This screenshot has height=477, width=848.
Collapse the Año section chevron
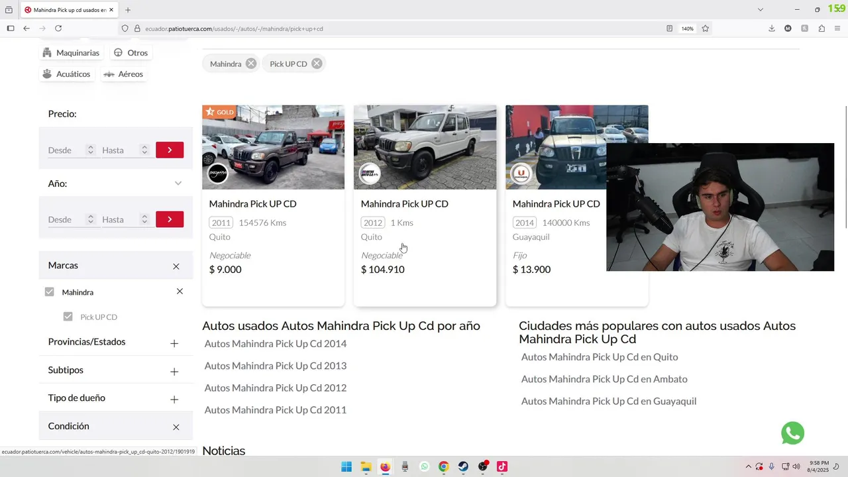coord(178,184)
